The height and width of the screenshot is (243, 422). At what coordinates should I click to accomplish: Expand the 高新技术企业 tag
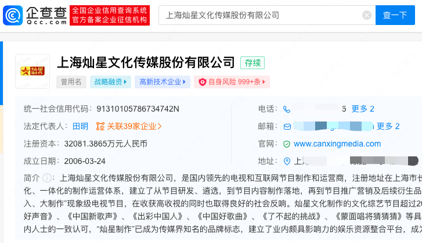click(x=163, y=82)
